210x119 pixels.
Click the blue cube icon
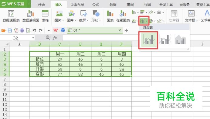coord(63,30)
